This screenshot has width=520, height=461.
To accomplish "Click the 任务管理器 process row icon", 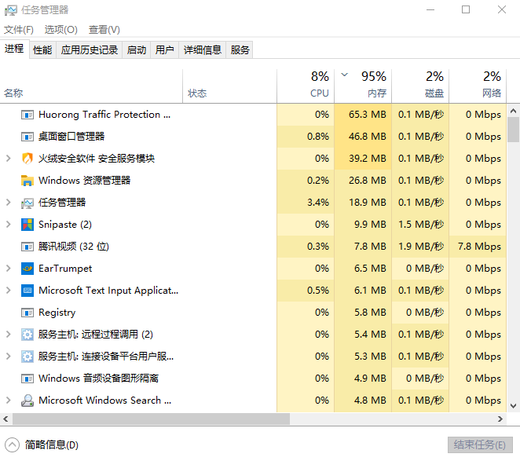I will tap(27, 203).
